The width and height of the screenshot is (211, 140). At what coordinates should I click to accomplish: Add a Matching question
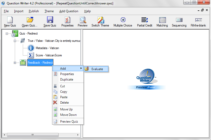tap(163, 20)
